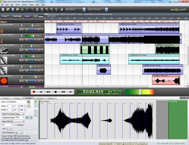Click the Bongos and Bass track image

(4, 50)
